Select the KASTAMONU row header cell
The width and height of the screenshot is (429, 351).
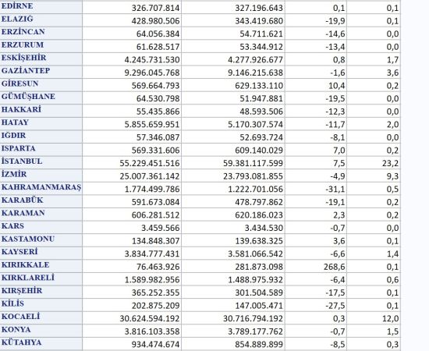click(41, 240)
